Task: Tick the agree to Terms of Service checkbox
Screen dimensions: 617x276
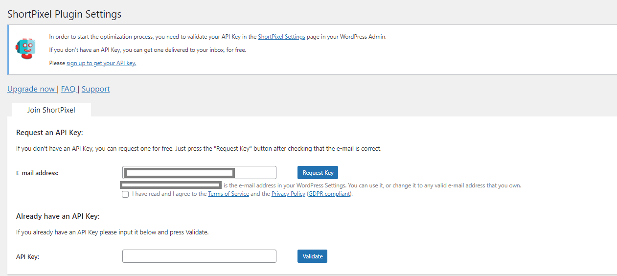Action: [126, 194]
